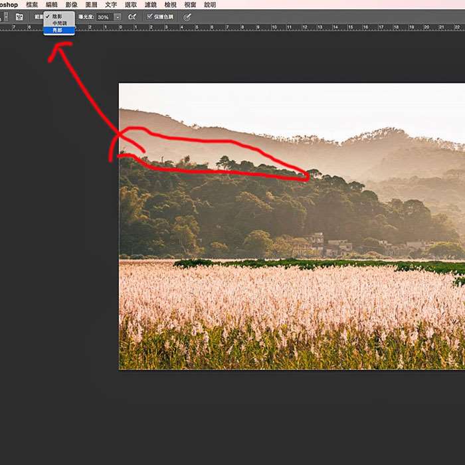This screenshot has width=465, height=465.
Task: Click the 檢視 menu
Action: click(x=170, y=5)
